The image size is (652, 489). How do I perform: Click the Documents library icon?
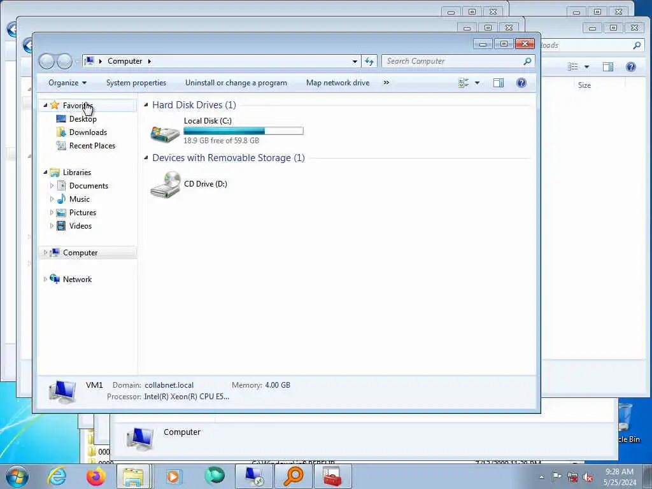[61, 185]
